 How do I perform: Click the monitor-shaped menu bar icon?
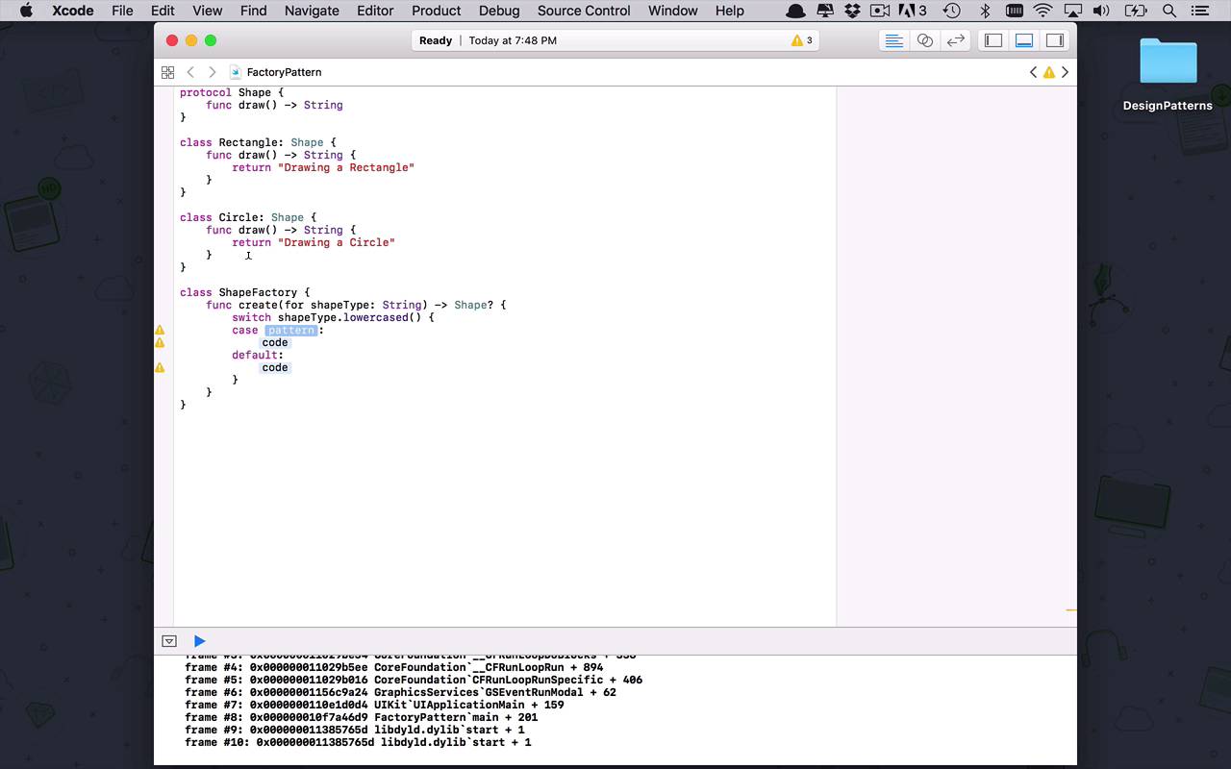[x=825, y=11]
